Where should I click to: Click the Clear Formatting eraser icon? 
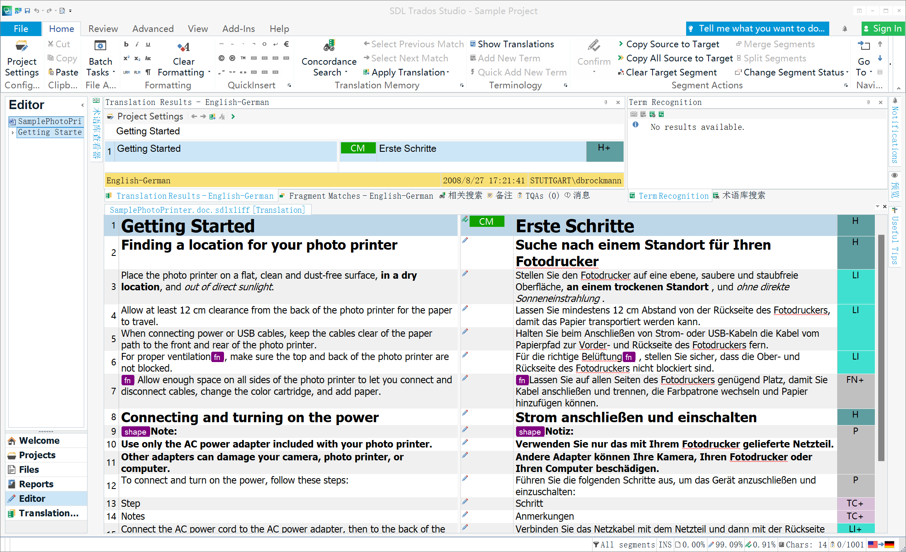[183, 47]
